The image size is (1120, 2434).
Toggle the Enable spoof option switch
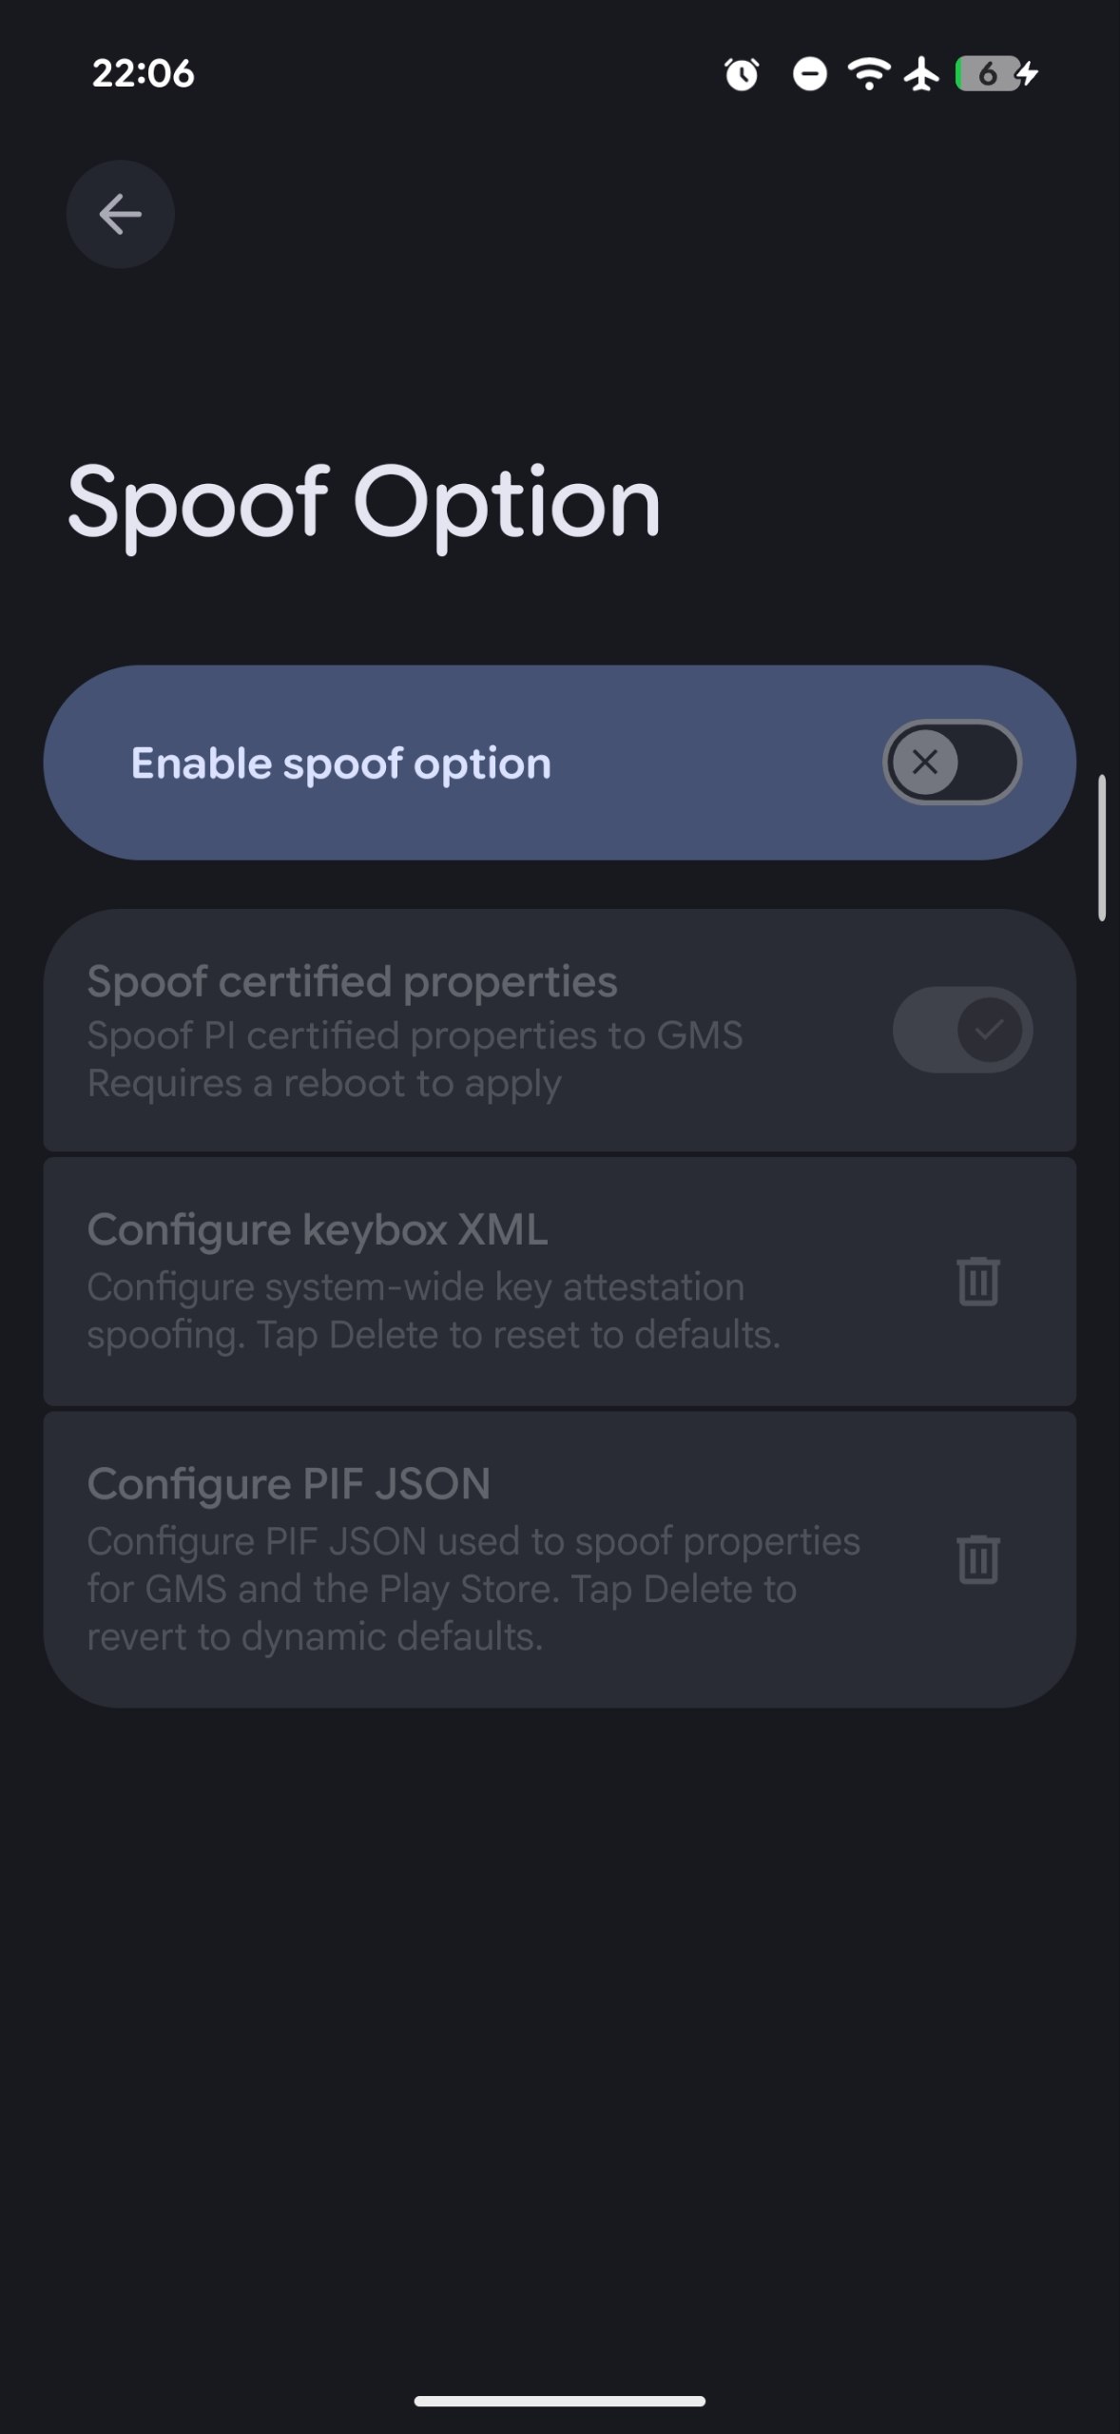[x=952, y=763]
